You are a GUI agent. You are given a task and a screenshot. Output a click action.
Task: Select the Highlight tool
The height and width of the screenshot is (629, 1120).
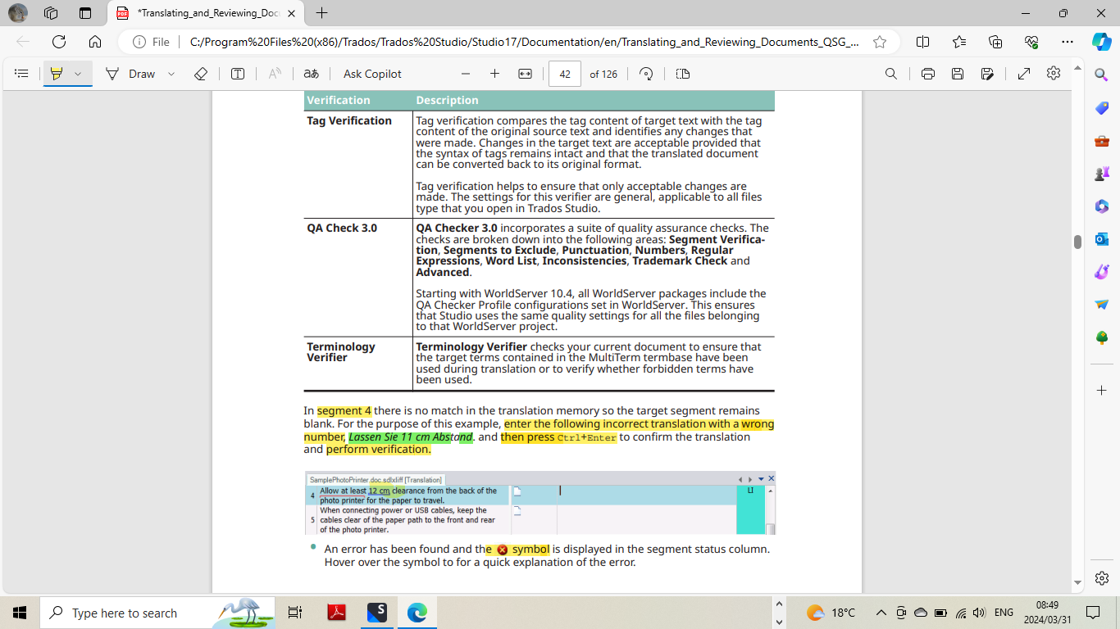click(x=57, y=74)
